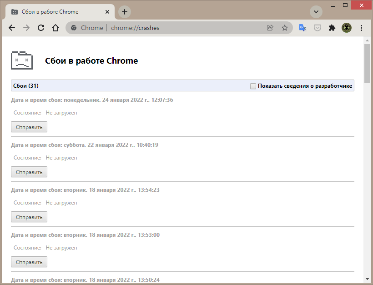
Task: Open the Extensions puzzle menu
Action: point(332,28)
